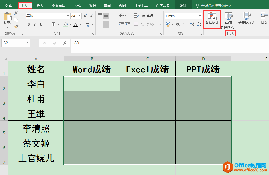The width and height of the screenshot is (269, 175).
Task: Open the 字体 dialog launcher
Action: click(x=93, y=34)
